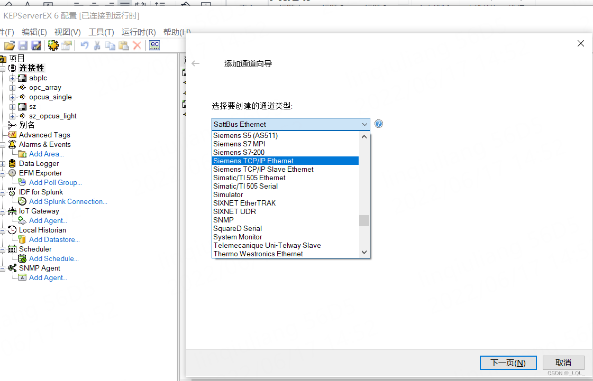Click the Add Datastore... link
Image resolution: width=593 pixels, height=381 pixels.
click(x=54, y=239)
